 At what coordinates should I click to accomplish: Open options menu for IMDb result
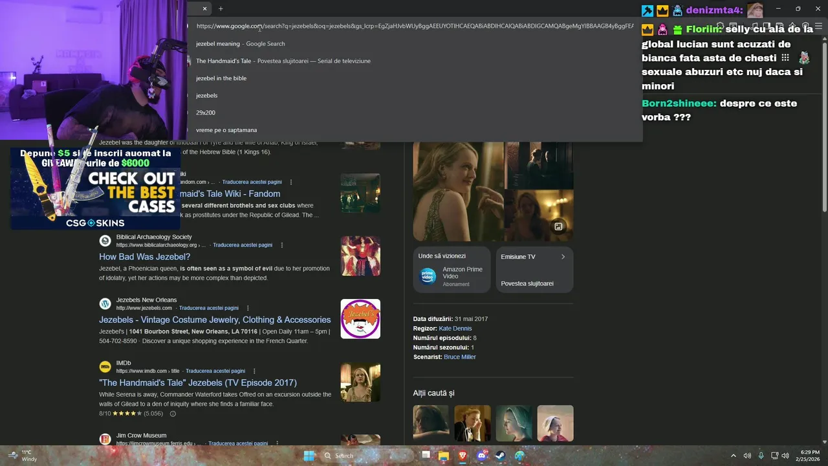(x=254, y=371)
